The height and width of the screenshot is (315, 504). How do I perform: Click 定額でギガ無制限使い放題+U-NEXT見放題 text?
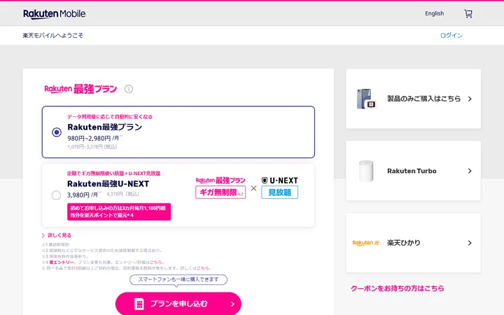(114, 174)
